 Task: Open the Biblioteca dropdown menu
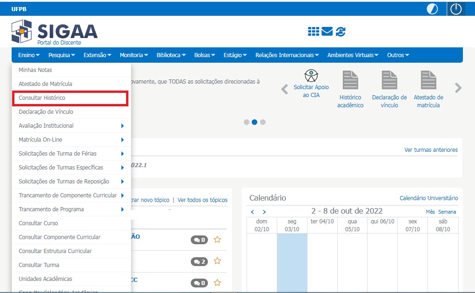click(x=171, y=55)
